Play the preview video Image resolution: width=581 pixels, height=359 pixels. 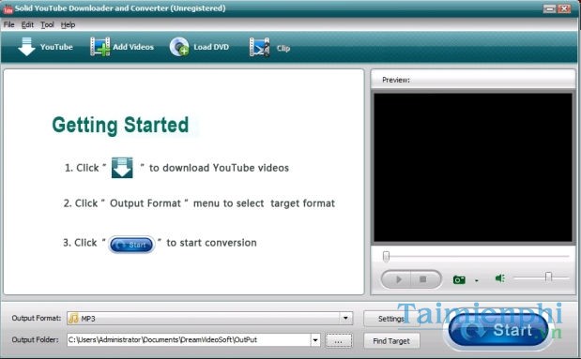[x=397, y=279]
